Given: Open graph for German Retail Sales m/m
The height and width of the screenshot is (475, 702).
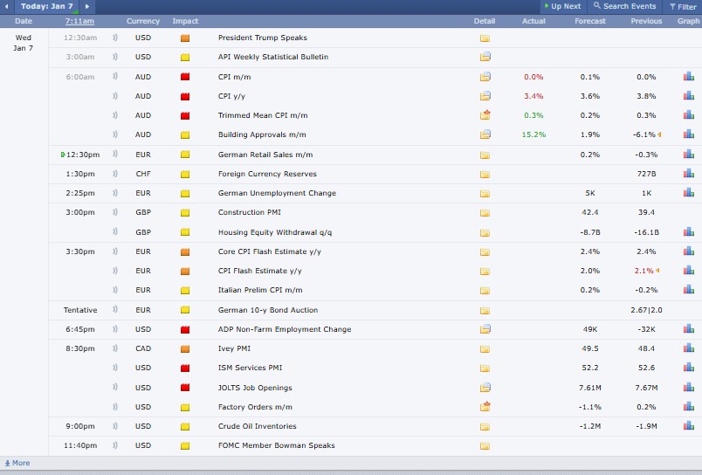Looking at the screenshot, I should (x=688, y=155).
